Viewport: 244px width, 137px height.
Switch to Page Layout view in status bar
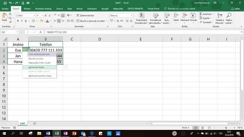(203, 128)
